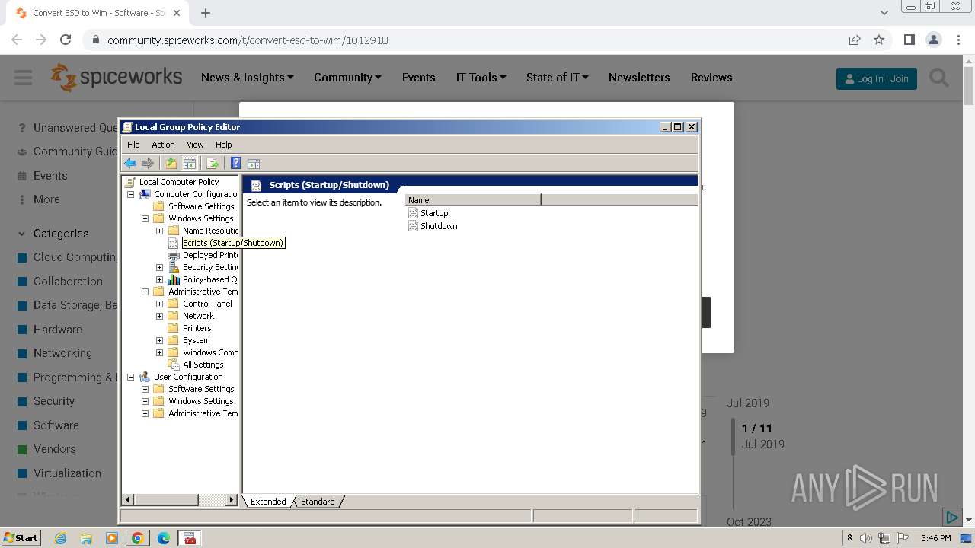Open Help via the blue question mark icon
975x548 pixels.
tap(235, 164)
